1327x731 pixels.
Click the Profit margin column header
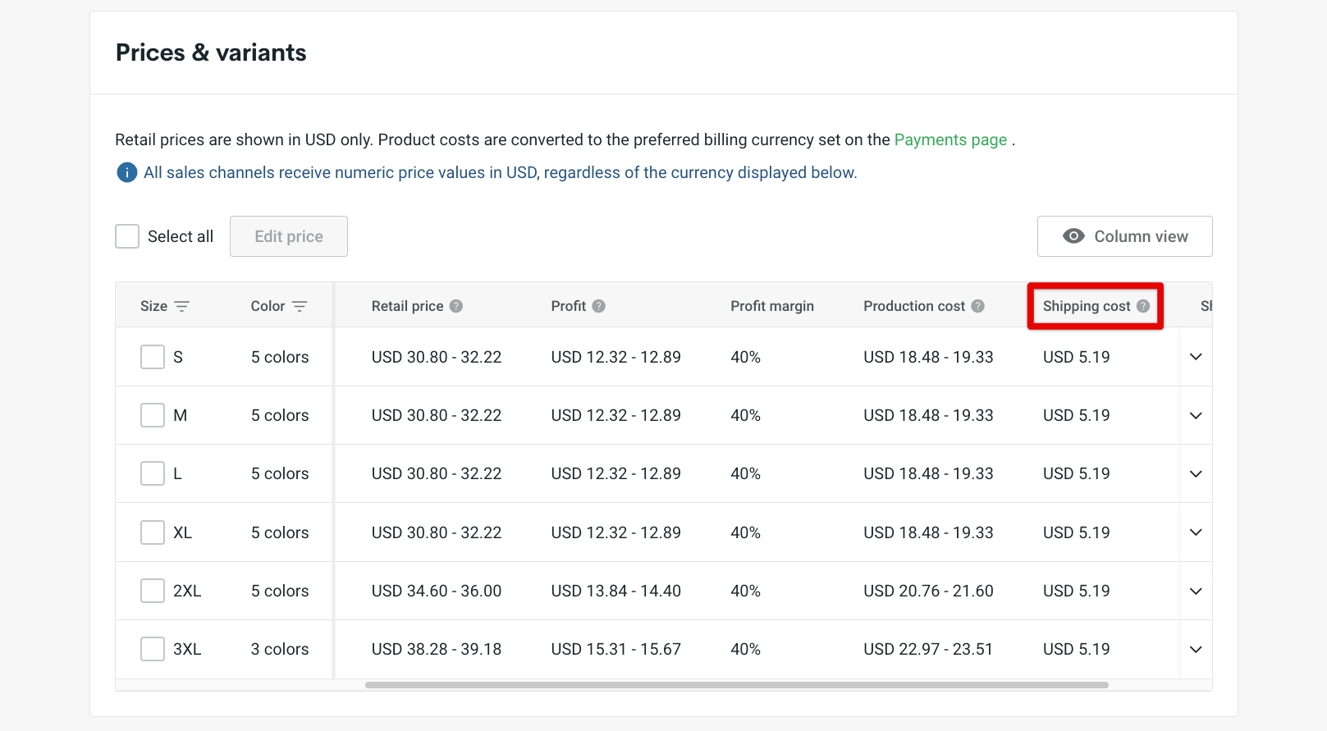click(x=772, y=306)
